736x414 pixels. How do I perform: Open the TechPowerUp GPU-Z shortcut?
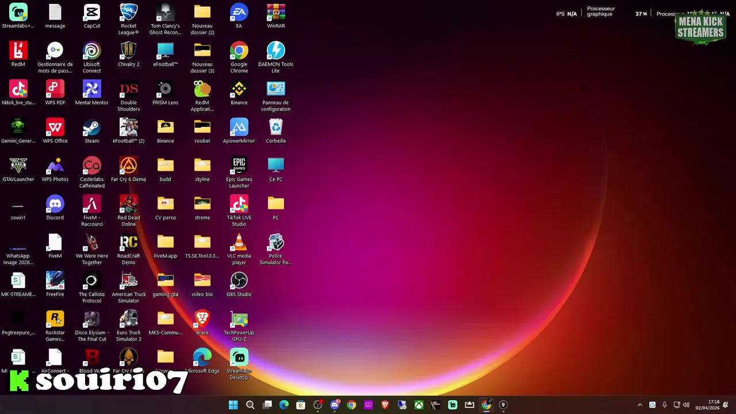239,326
